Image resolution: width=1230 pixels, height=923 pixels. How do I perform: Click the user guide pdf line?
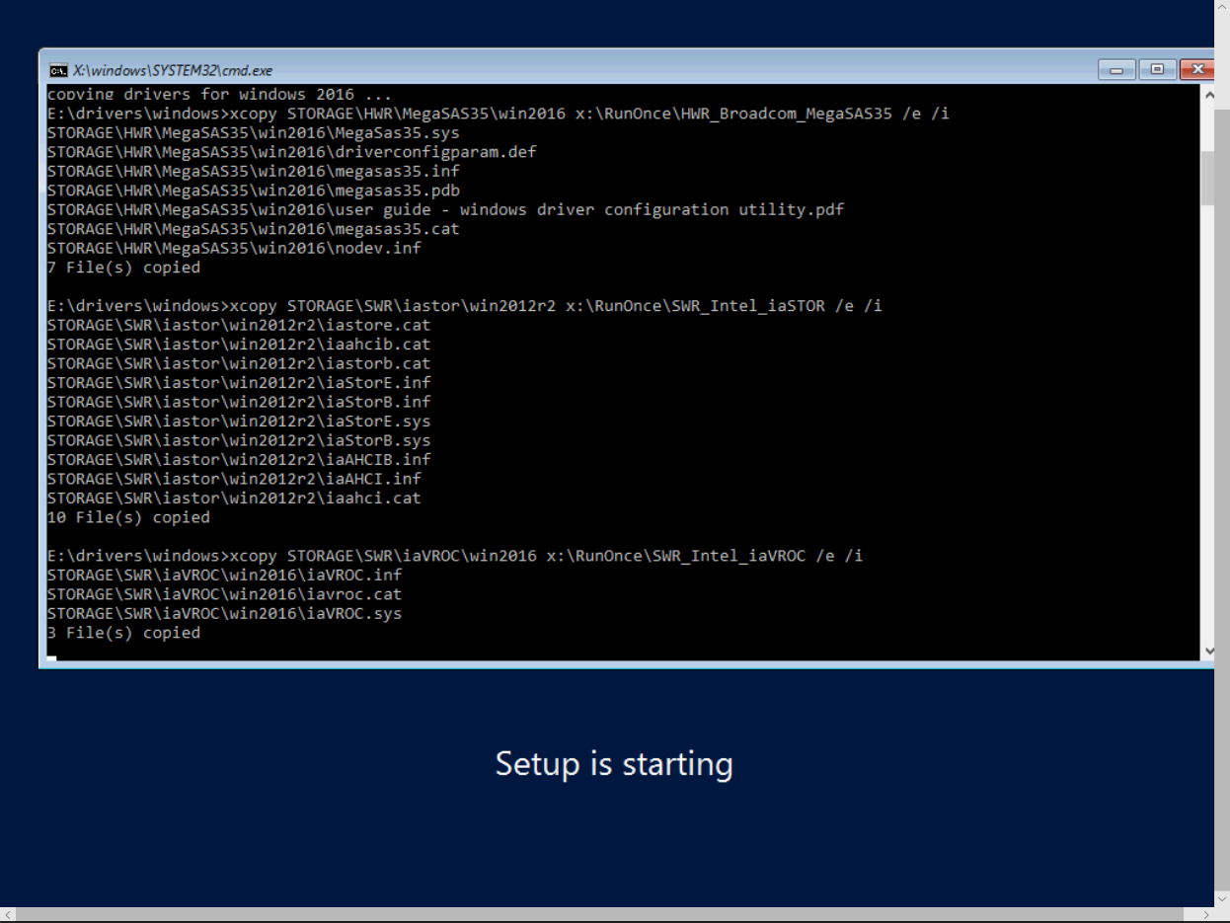click(445, 209)
